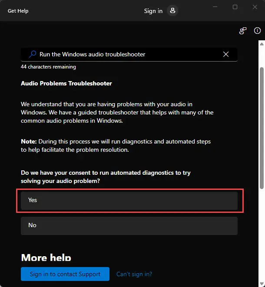
Task: Choose Yes to consent diagnostics
Action: [x=129, y=200]
